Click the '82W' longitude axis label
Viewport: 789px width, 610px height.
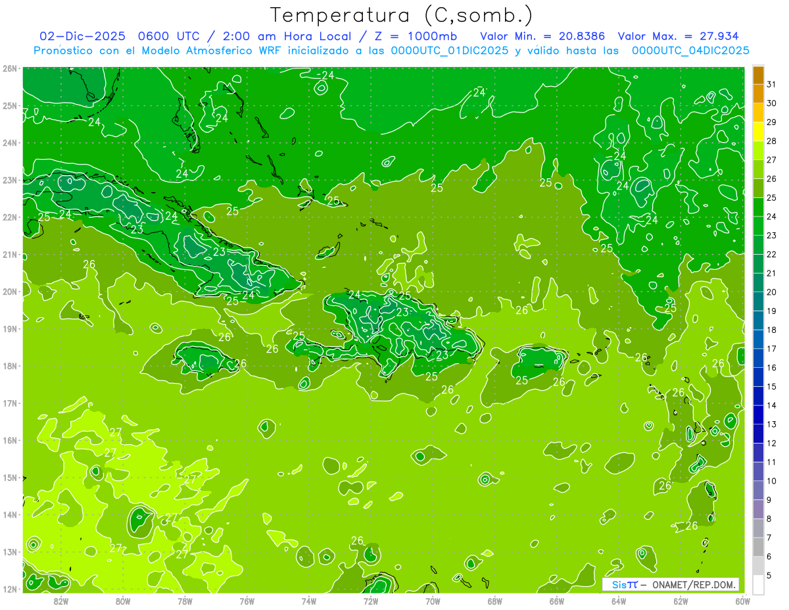click(60, 601)
